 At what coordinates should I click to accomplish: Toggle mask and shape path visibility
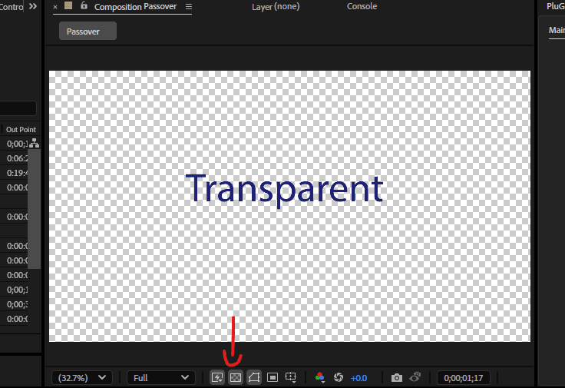coord(254,377)
